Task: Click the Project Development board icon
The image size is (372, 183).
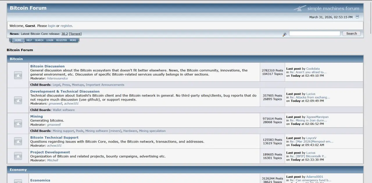Action: 18,156
